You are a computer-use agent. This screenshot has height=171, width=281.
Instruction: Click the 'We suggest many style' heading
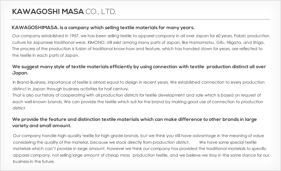point(139,70)
